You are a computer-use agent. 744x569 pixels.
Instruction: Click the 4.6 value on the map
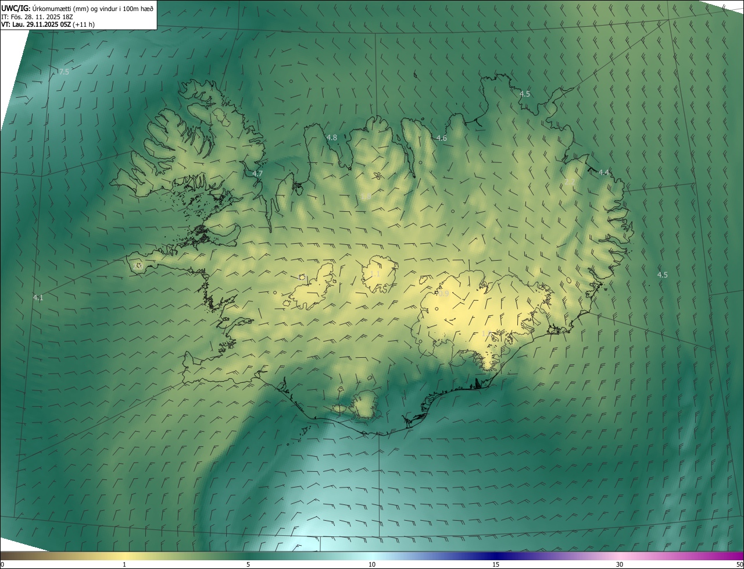(x=442, y=138)
